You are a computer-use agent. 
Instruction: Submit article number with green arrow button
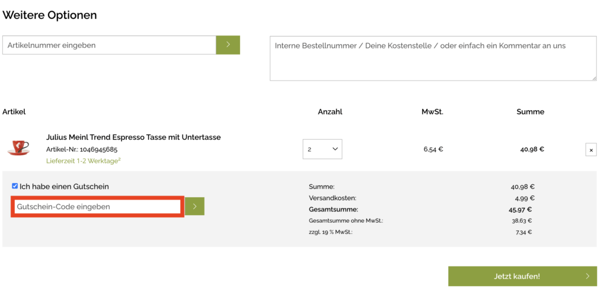click(228, 45)
